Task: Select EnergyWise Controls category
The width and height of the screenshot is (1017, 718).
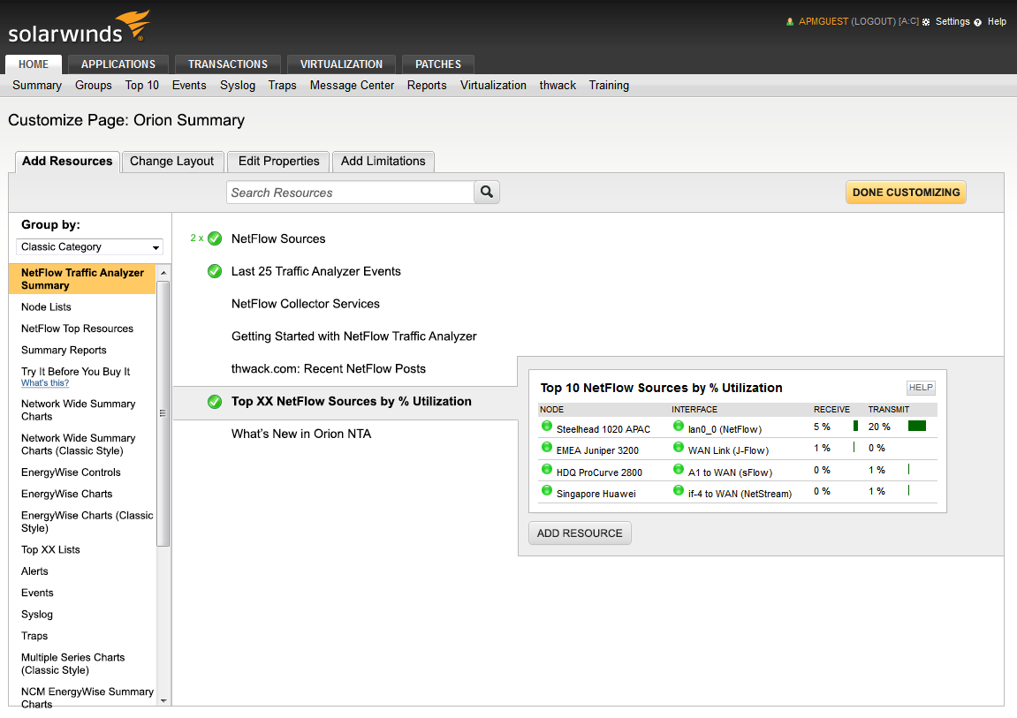Action: pyautogui.click(x=71, y=472)
